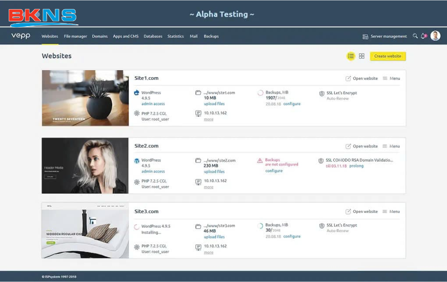Screen dimensions: 447x282
Task: Click the Open website icon for Site1.com
Action: click(348, 78)
